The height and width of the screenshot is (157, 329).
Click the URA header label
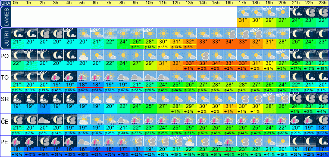6,3
